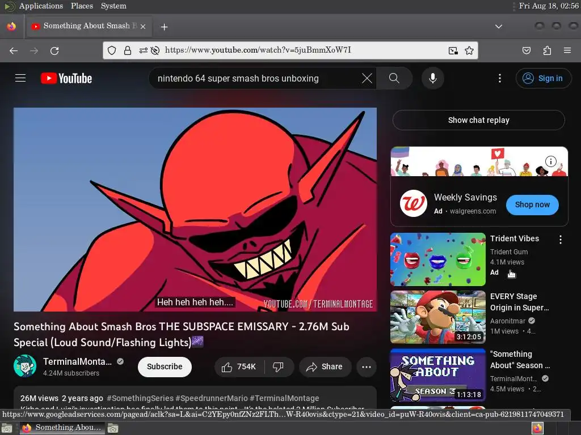The width and height of the screenshot is (581, 435).
Task: Click the "Something About" Season title
Action: coord(520,360)
